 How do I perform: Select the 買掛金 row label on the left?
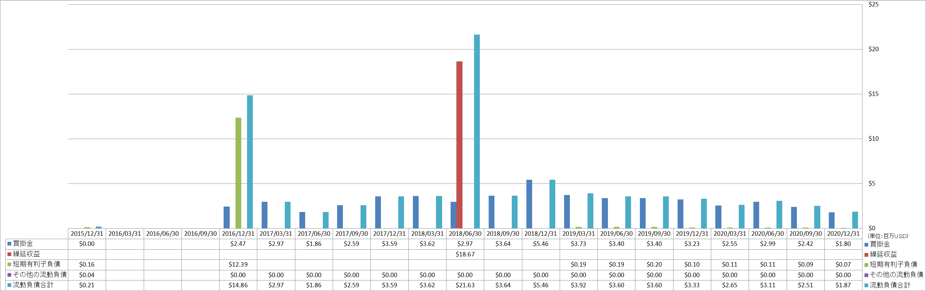tap(23, 244)
